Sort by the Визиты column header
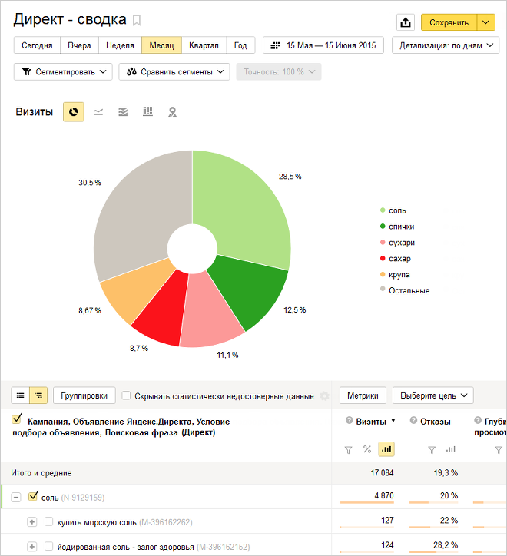The width and height of the screenshot is (507, 556). pyautogui.click(x=371, y=422)
